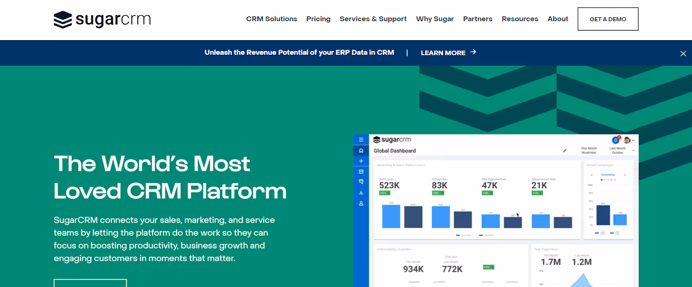Click the 47K New Opportunities figure

pos(490,186)
